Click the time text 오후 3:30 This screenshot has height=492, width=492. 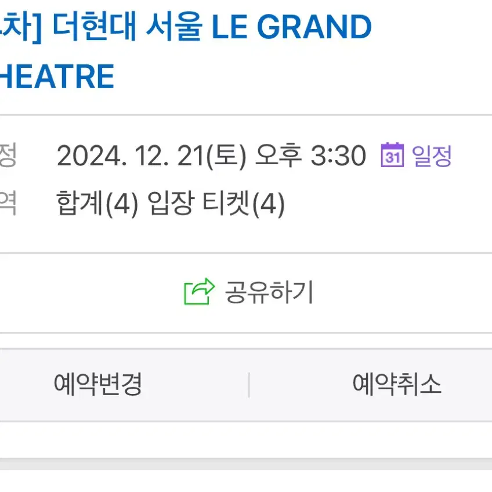[310, 155]
